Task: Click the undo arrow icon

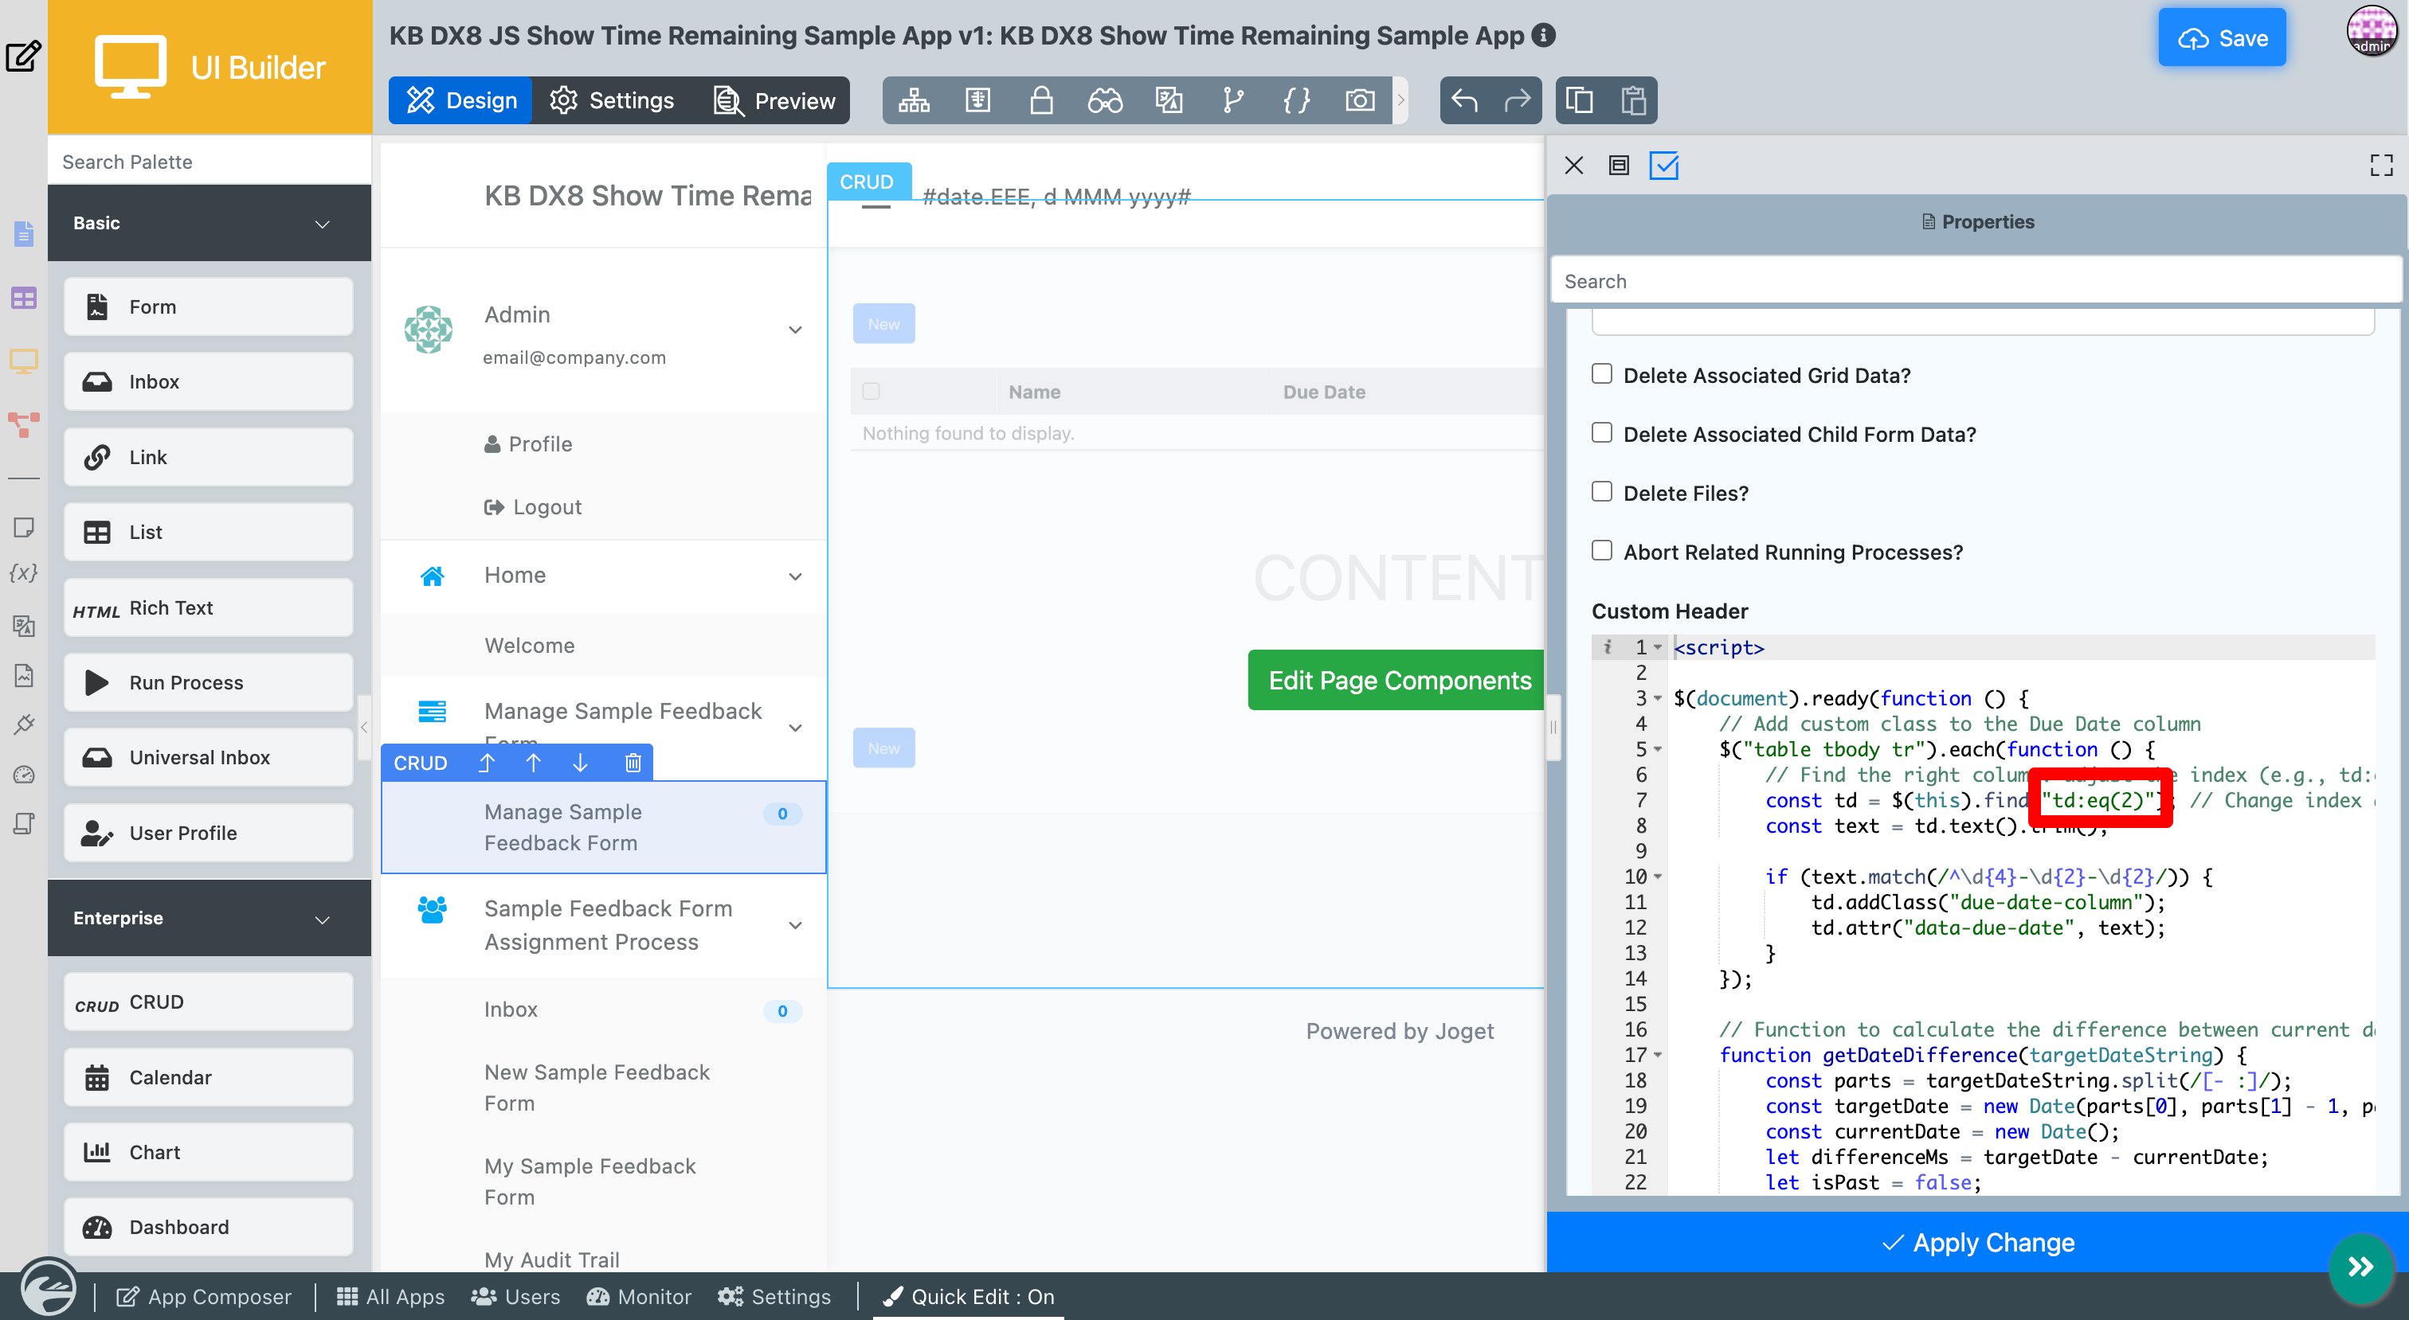Action: 1464,100
